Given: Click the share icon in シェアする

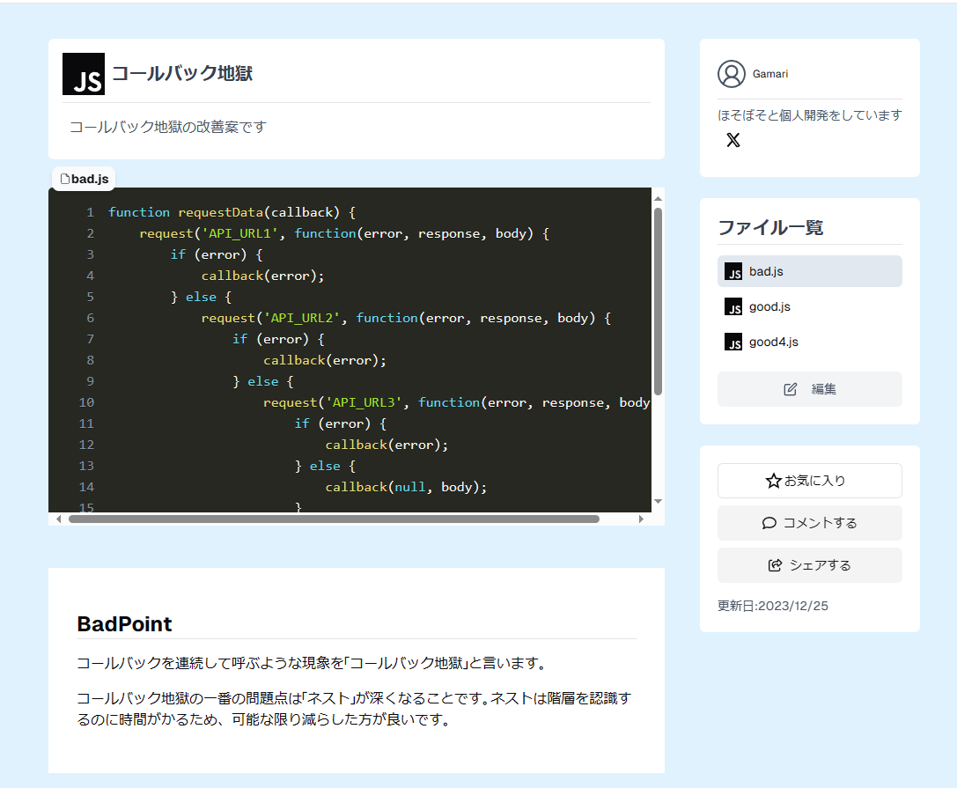Looking at the screenshot, I should [775, 565].
